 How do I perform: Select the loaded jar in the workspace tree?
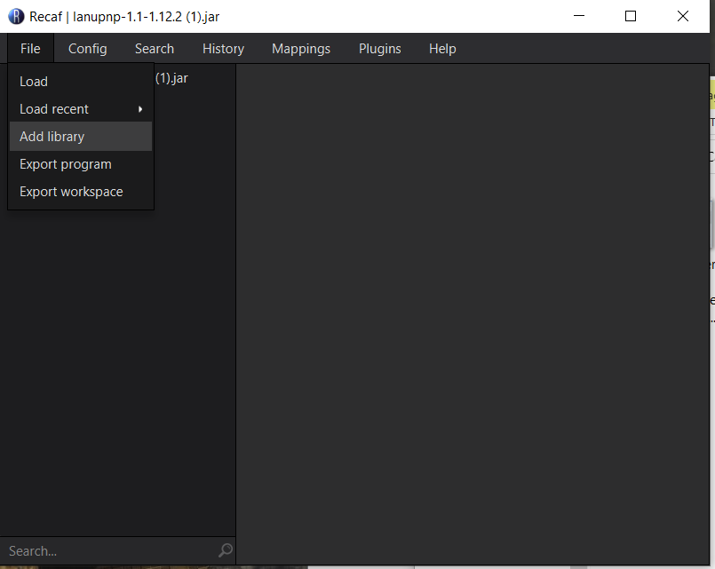tap(173, 78)
